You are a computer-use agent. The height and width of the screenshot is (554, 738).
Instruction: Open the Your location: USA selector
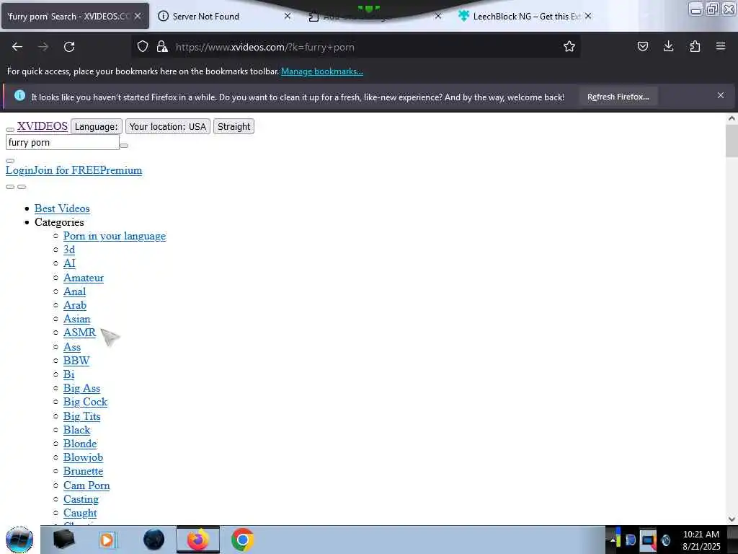click(x=167, y=126)
